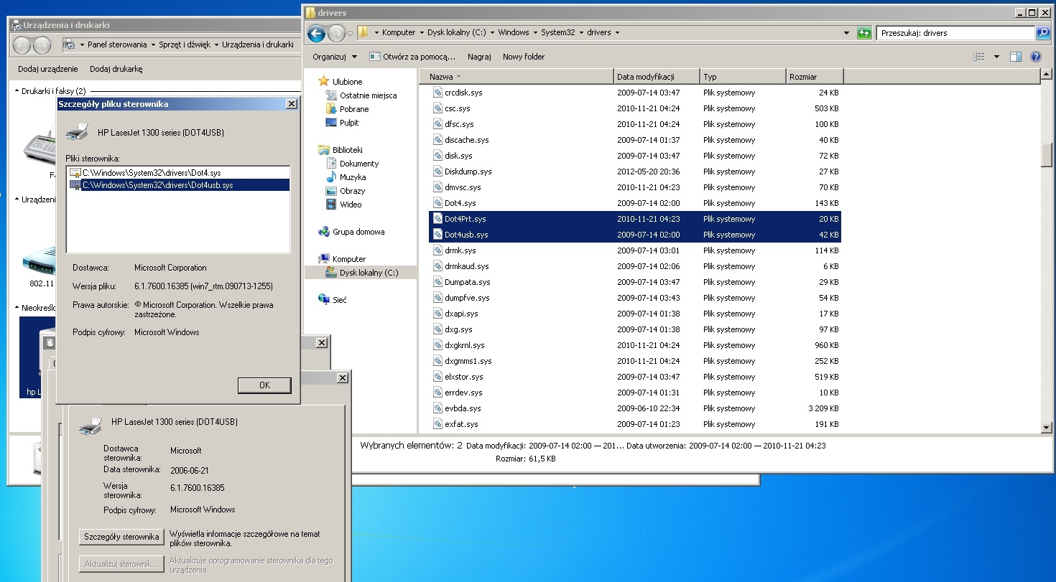Click the Szczegóły sterownika button
This screenshot has height=582, width=1056.
pos(121,537)
